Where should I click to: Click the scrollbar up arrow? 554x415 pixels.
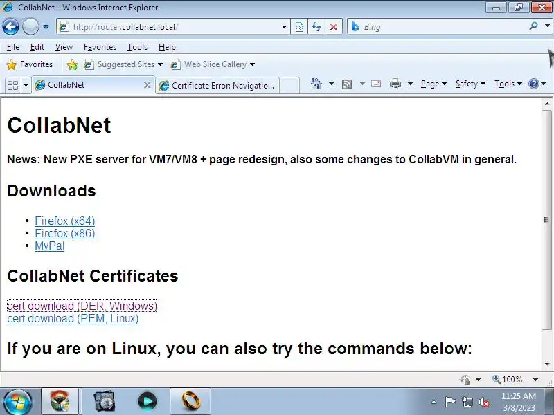point(547,104)
